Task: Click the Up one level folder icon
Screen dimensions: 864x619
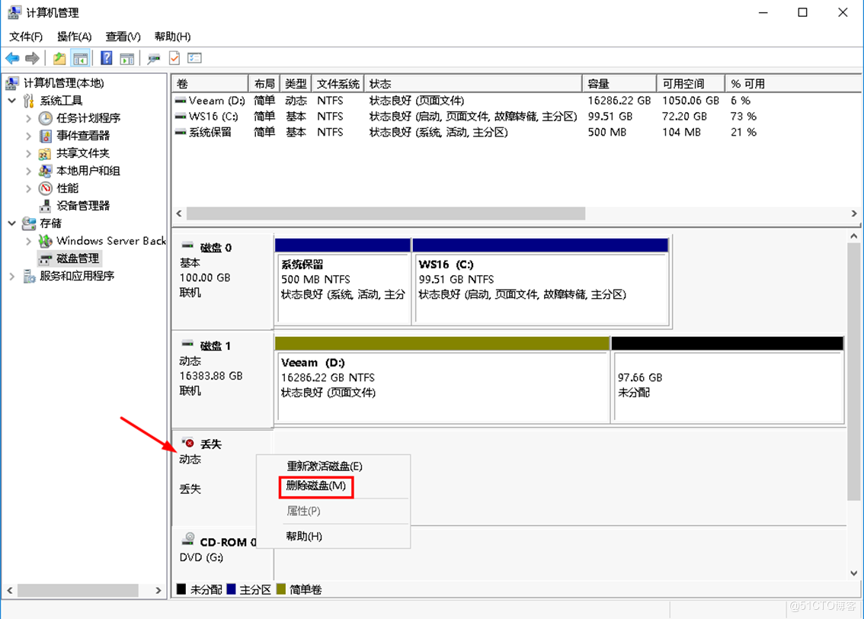Action: pos(59,58)
